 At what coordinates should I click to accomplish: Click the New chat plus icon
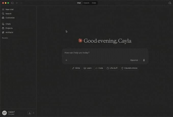3,9
